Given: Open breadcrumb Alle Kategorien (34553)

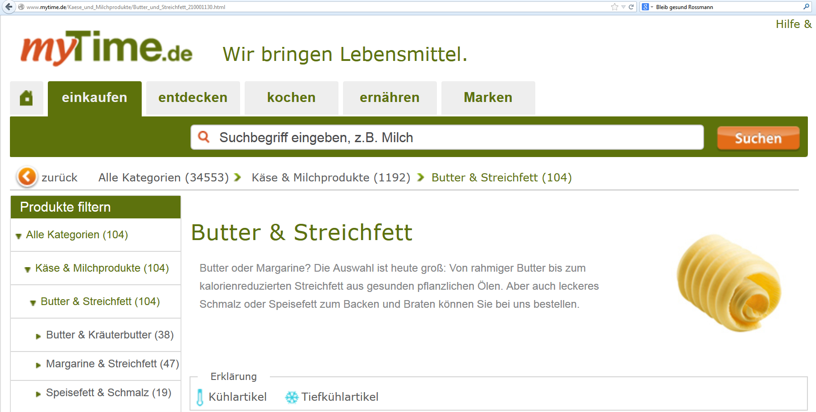Looking at the screenshot, I should pos(164,177).
